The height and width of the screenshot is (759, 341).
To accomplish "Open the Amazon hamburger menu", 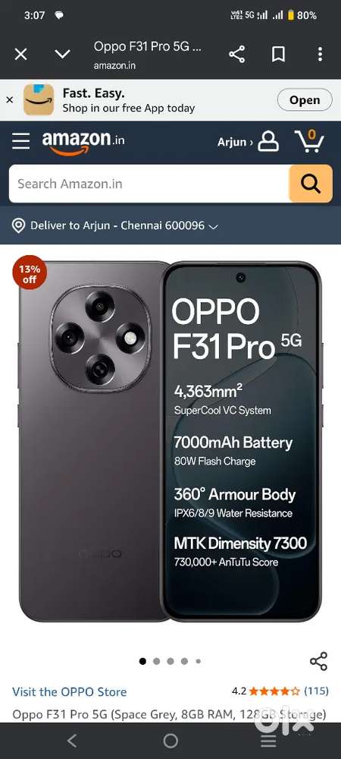I will (x=20, y=141).
